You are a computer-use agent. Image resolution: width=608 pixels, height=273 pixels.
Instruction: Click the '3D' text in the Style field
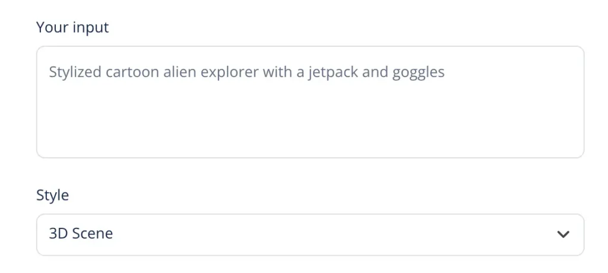58,234
